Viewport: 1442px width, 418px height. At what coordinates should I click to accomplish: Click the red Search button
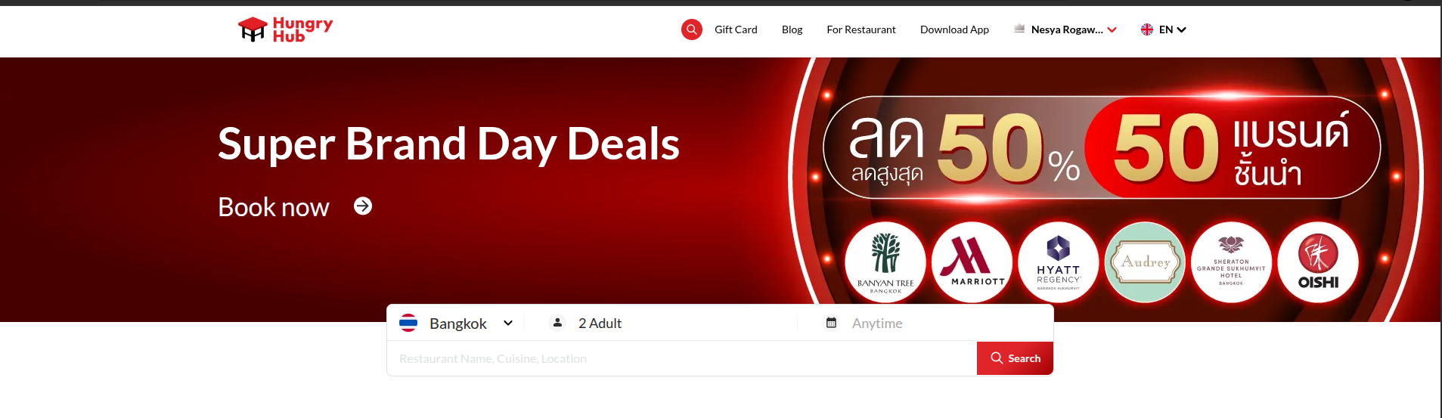1015,358
